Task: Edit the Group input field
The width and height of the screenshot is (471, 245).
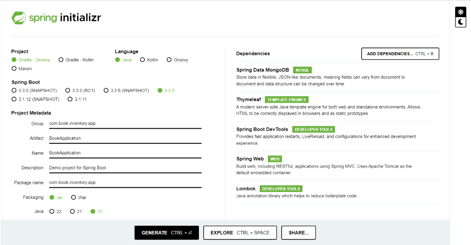Action: click(x=124, y=124)
